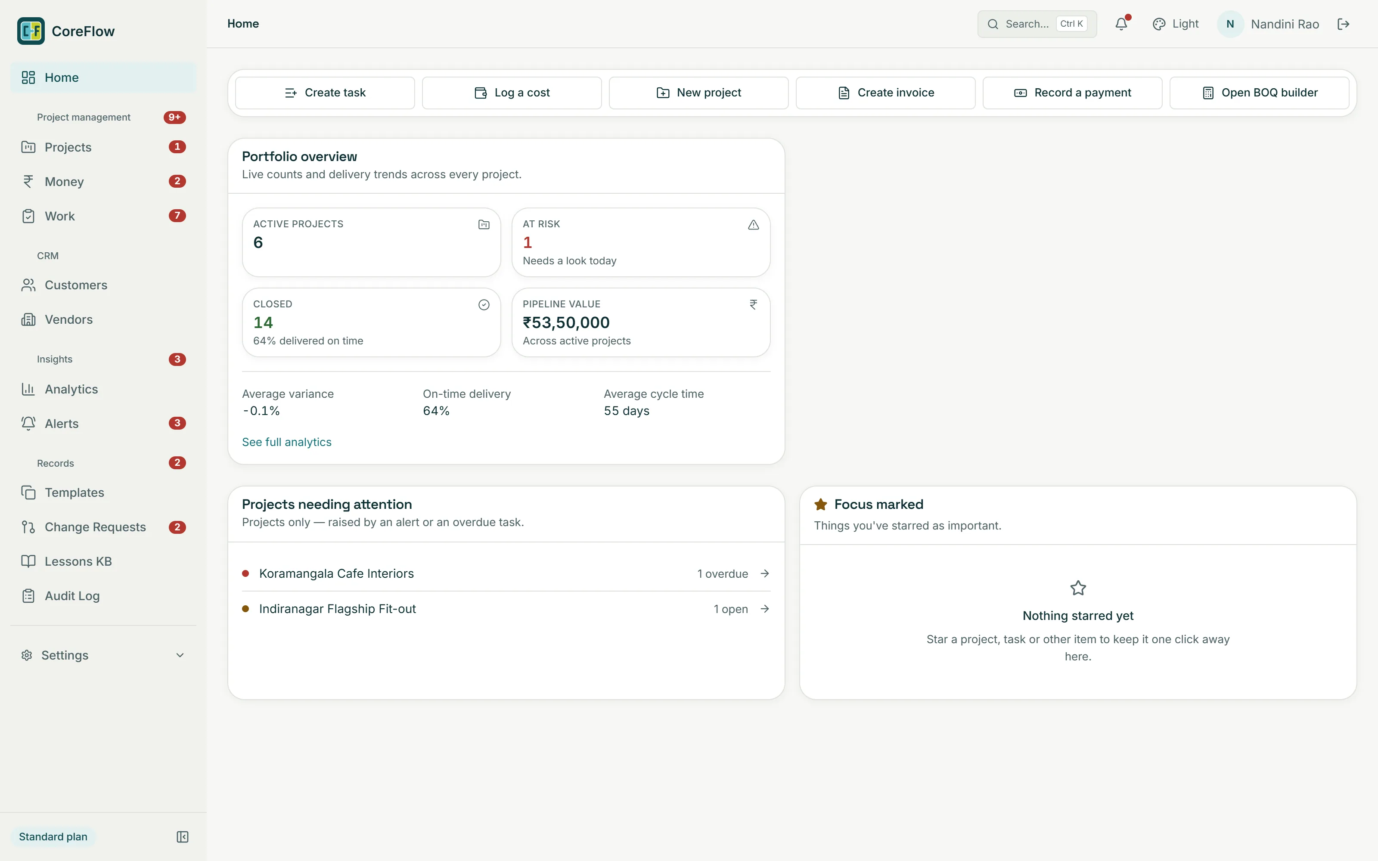Collapse sidebar with the panel icon near Standard plan
Screen dimensions: 1378x861
[x=182, y=836]
